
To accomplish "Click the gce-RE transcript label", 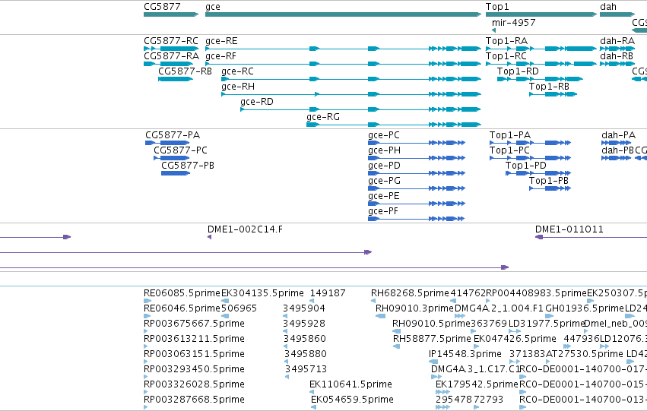I will point(221,41).
